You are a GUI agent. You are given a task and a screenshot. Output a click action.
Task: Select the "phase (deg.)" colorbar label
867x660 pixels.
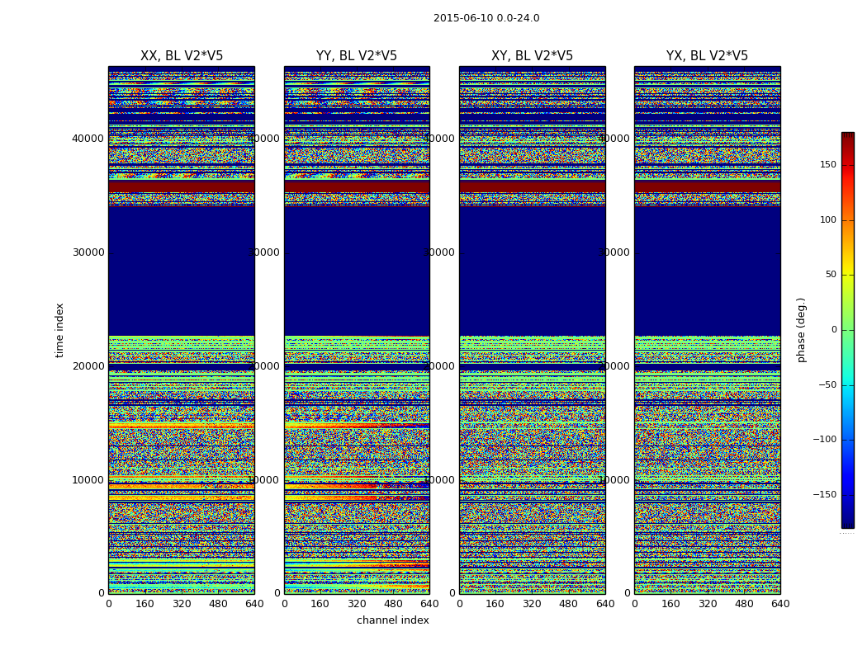[x=801, y=330]
